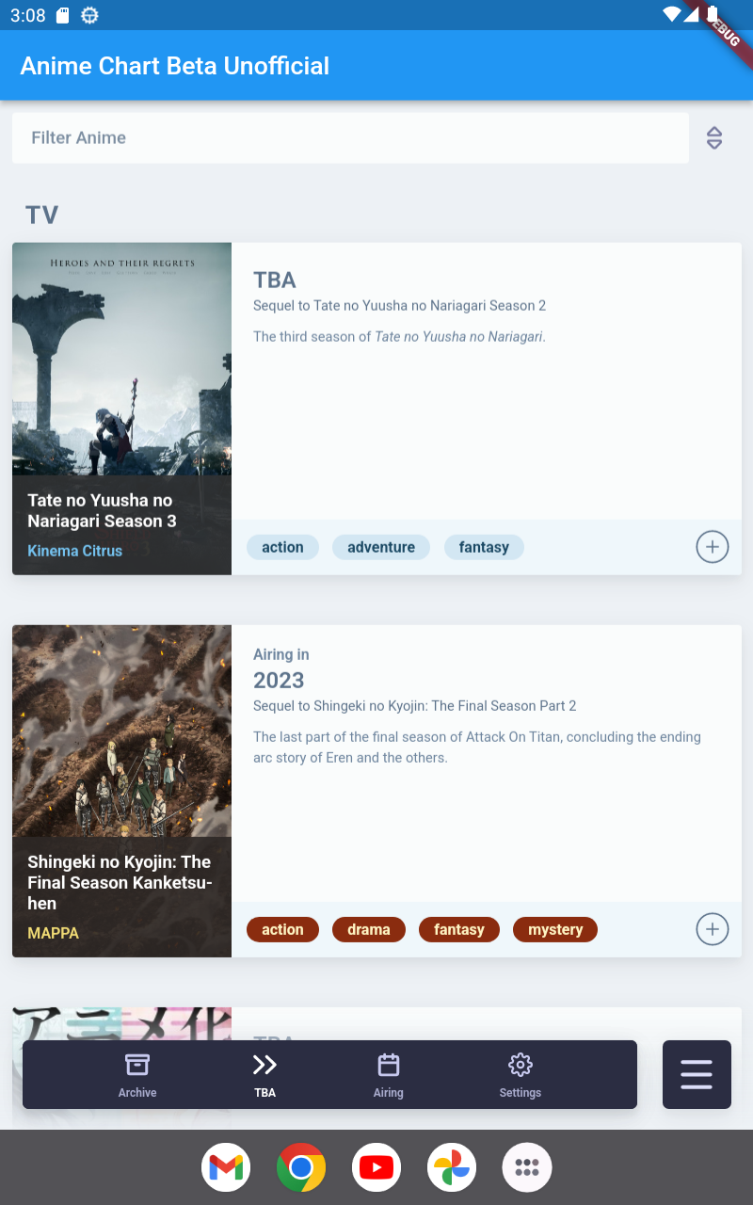753x1205 pixels.
Task: Launch Chrome from the dock
Action: click(301, 1167)
